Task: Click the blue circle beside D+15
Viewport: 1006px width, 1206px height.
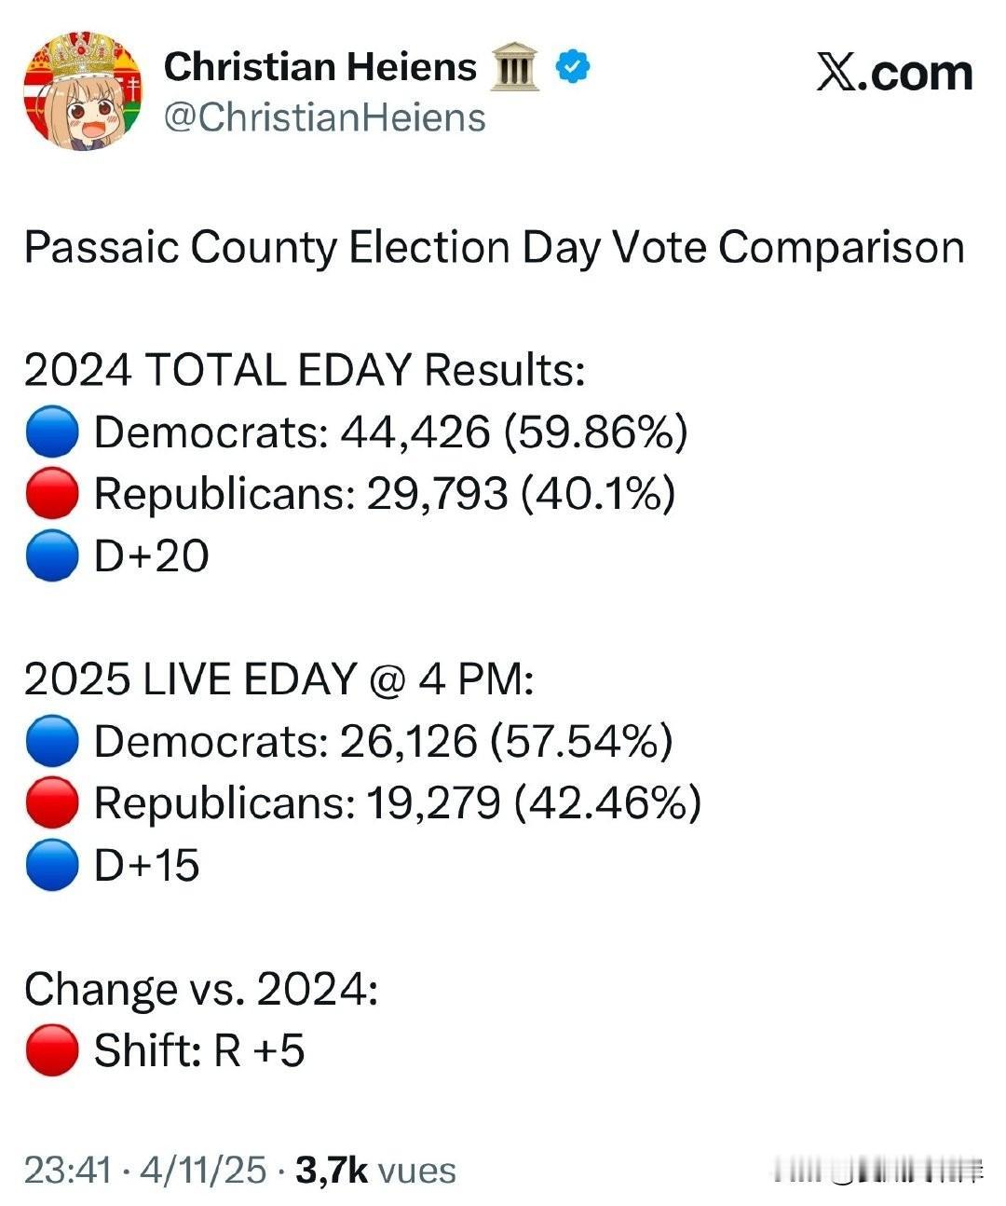Action: click(51, 865)
